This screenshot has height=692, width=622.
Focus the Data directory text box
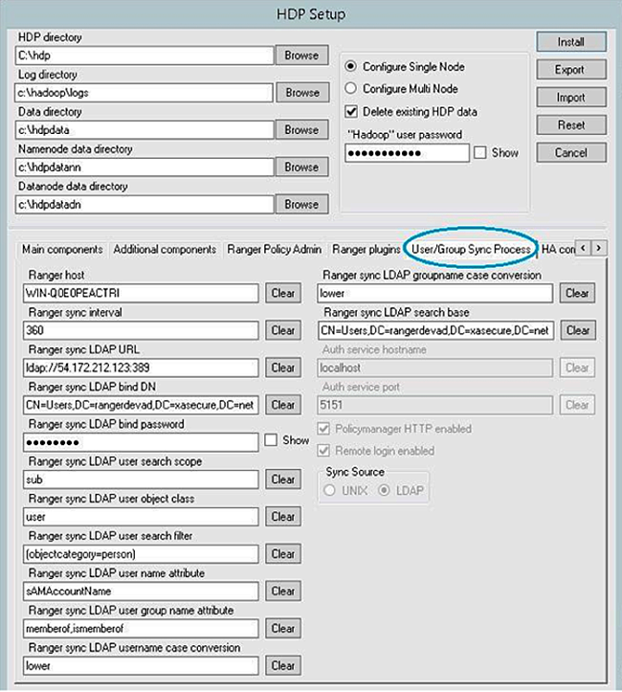(144, 130)
